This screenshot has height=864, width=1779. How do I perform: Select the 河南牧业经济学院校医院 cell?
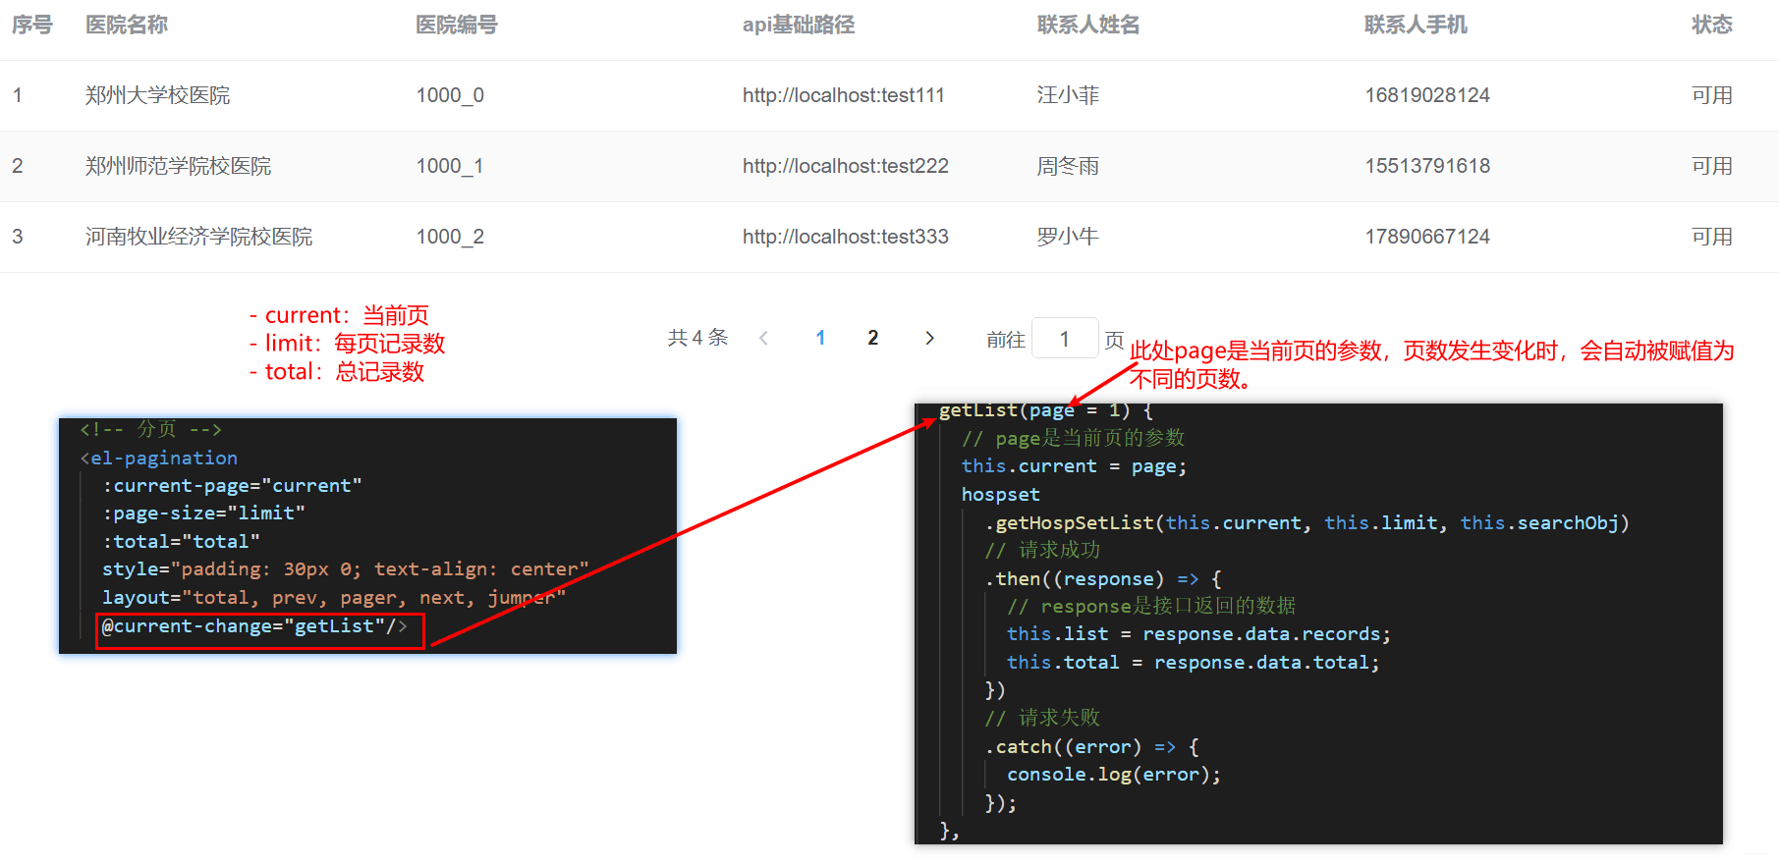(198, 237)
